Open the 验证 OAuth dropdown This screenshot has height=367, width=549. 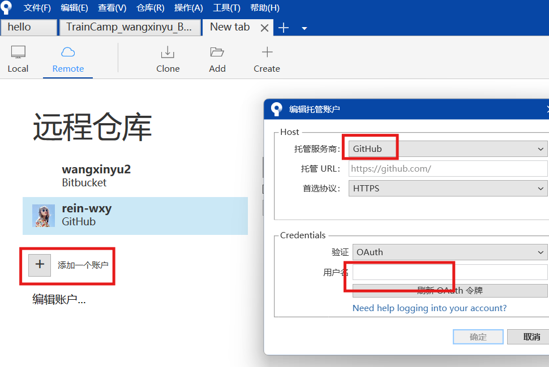(x=450, y=252)
